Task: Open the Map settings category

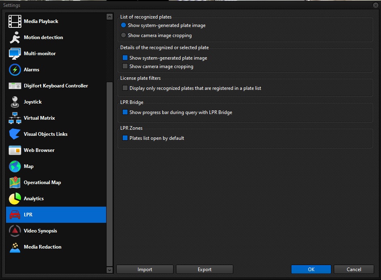Action: point(56,166)
